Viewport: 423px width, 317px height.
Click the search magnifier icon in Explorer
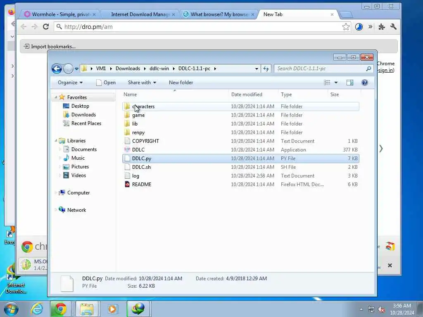click(368, 69)
